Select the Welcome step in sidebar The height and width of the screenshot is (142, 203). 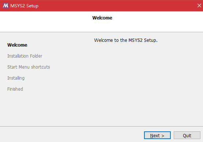pyautogui.click(x=17, y=45)
